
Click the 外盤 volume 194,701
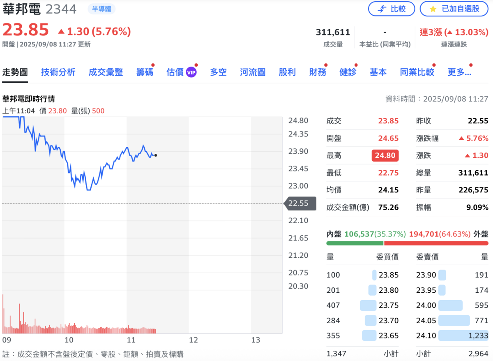(423, 234)
